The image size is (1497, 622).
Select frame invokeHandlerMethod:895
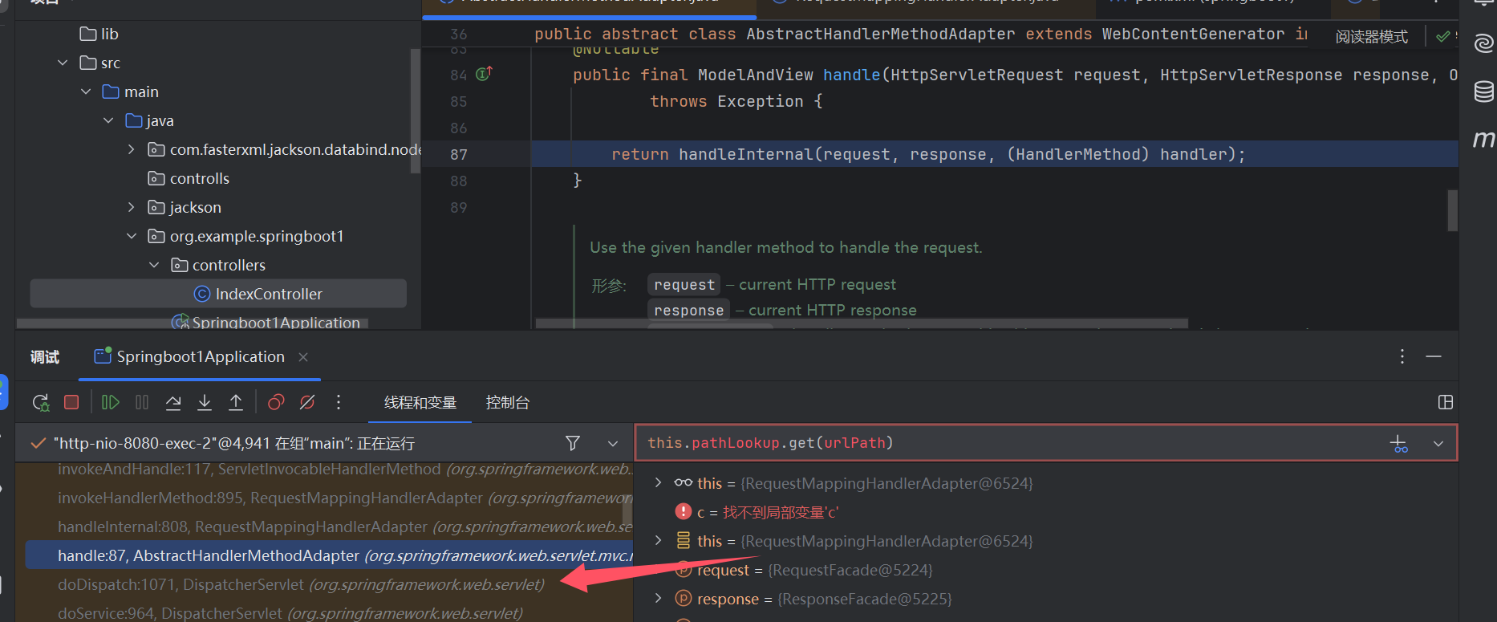pos(345,498)
